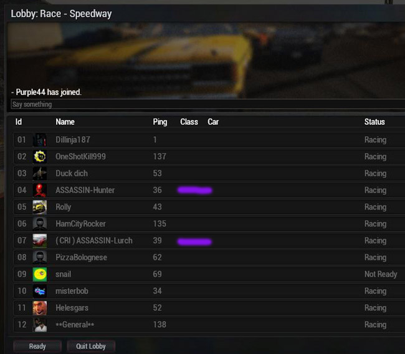
Task: Click snail's green and yellow avatar
Action: coord(40,274)
